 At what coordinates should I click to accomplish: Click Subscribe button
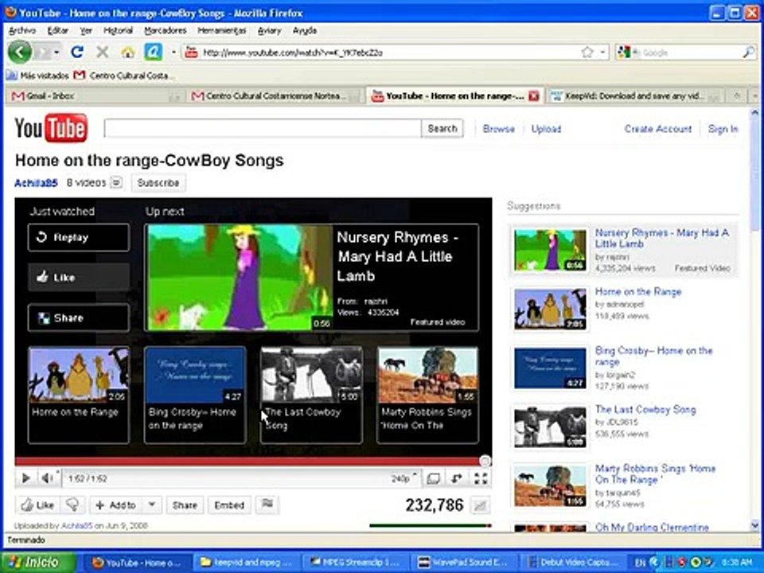[x=158, y=183]
